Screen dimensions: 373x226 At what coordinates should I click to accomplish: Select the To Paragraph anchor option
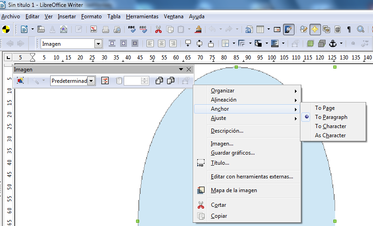[333, 117]
